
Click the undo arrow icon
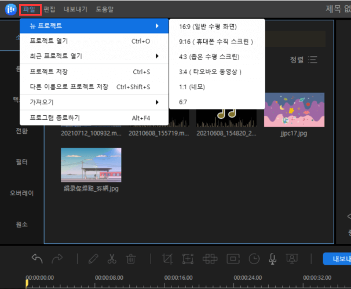coord(37,259)
